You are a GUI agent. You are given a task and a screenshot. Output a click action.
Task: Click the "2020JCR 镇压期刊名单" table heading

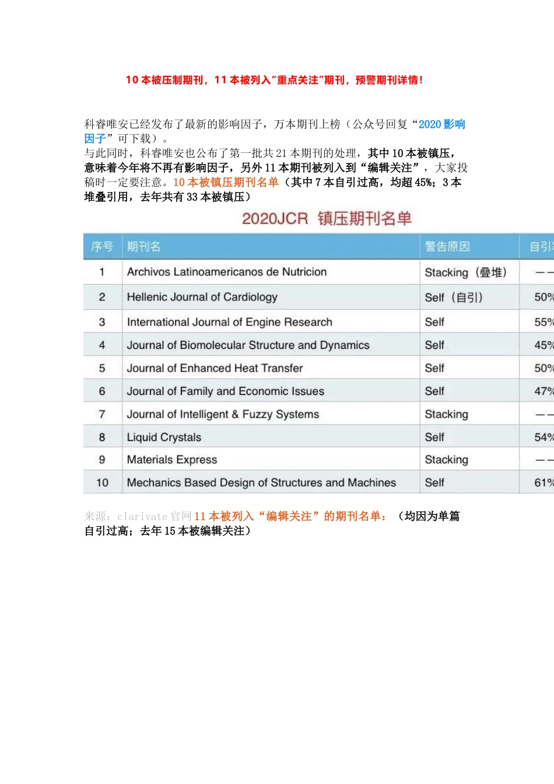click(327, 219)
